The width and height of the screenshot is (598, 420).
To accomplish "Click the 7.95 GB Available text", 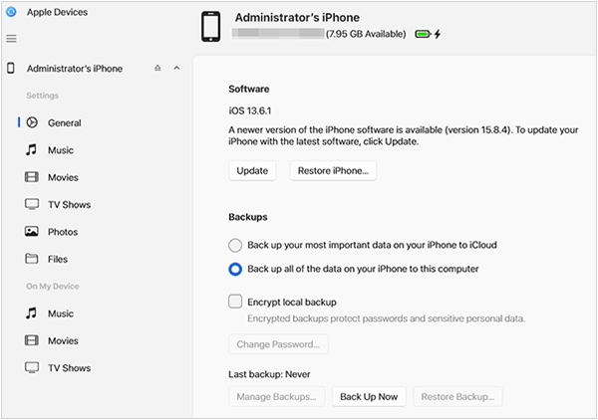I will tap(366, 34).
